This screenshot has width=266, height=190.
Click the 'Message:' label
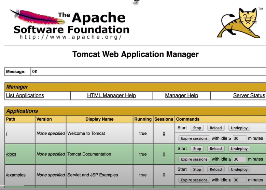(x=16, y=72)
